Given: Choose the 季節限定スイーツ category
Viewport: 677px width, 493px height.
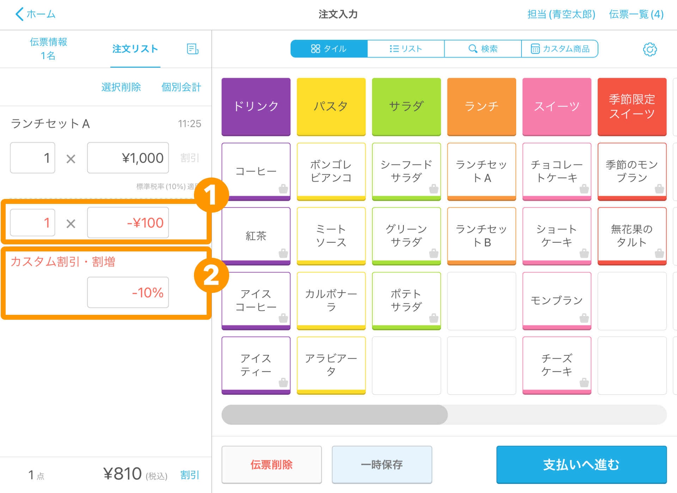Looking at the screenshot, I should coord(632,107).
